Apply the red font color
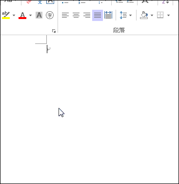 [x=22, y=15]
